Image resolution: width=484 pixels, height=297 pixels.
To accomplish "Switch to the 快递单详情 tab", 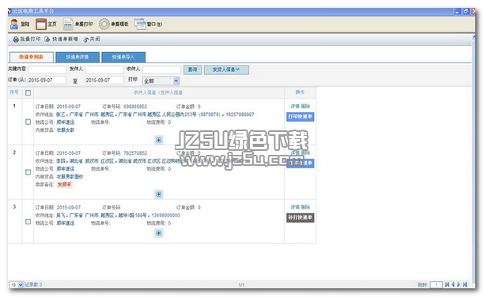I will pos(78,57).
